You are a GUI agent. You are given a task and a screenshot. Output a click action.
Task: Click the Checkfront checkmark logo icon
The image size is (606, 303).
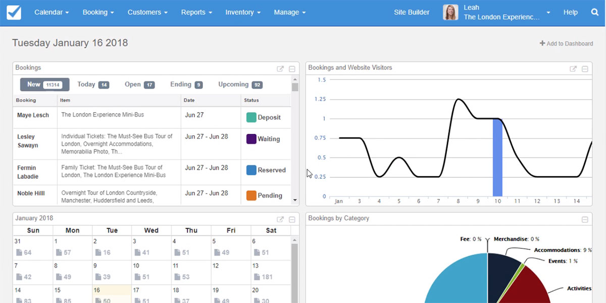coord(14,13)
